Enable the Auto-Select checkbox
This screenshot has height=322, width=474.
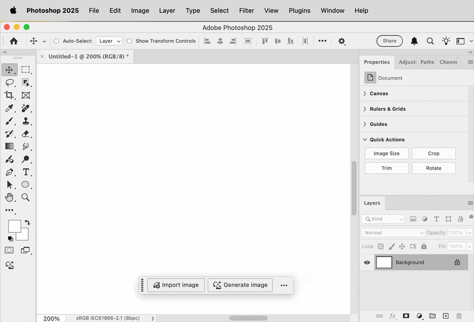point(56,41)
